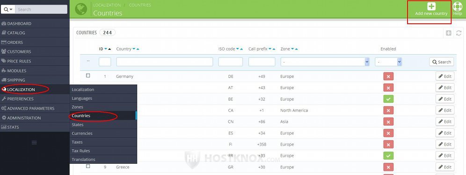
Task: Edit the Greece row
Action: pos(445,167)
